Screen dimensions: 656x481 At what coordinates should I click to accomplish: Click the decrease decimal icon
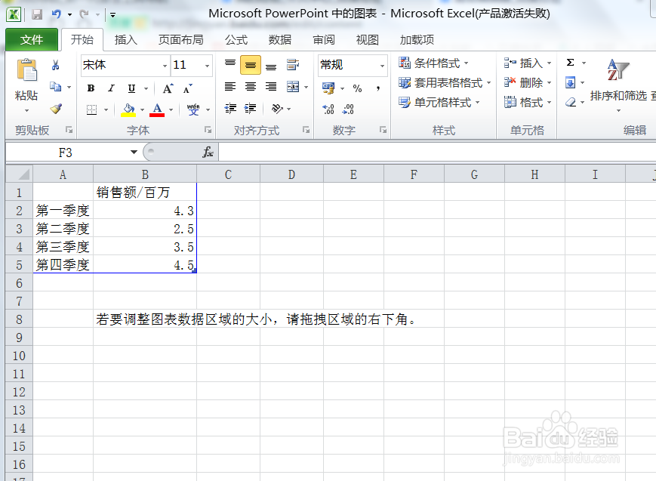click(x=348, y=109)
